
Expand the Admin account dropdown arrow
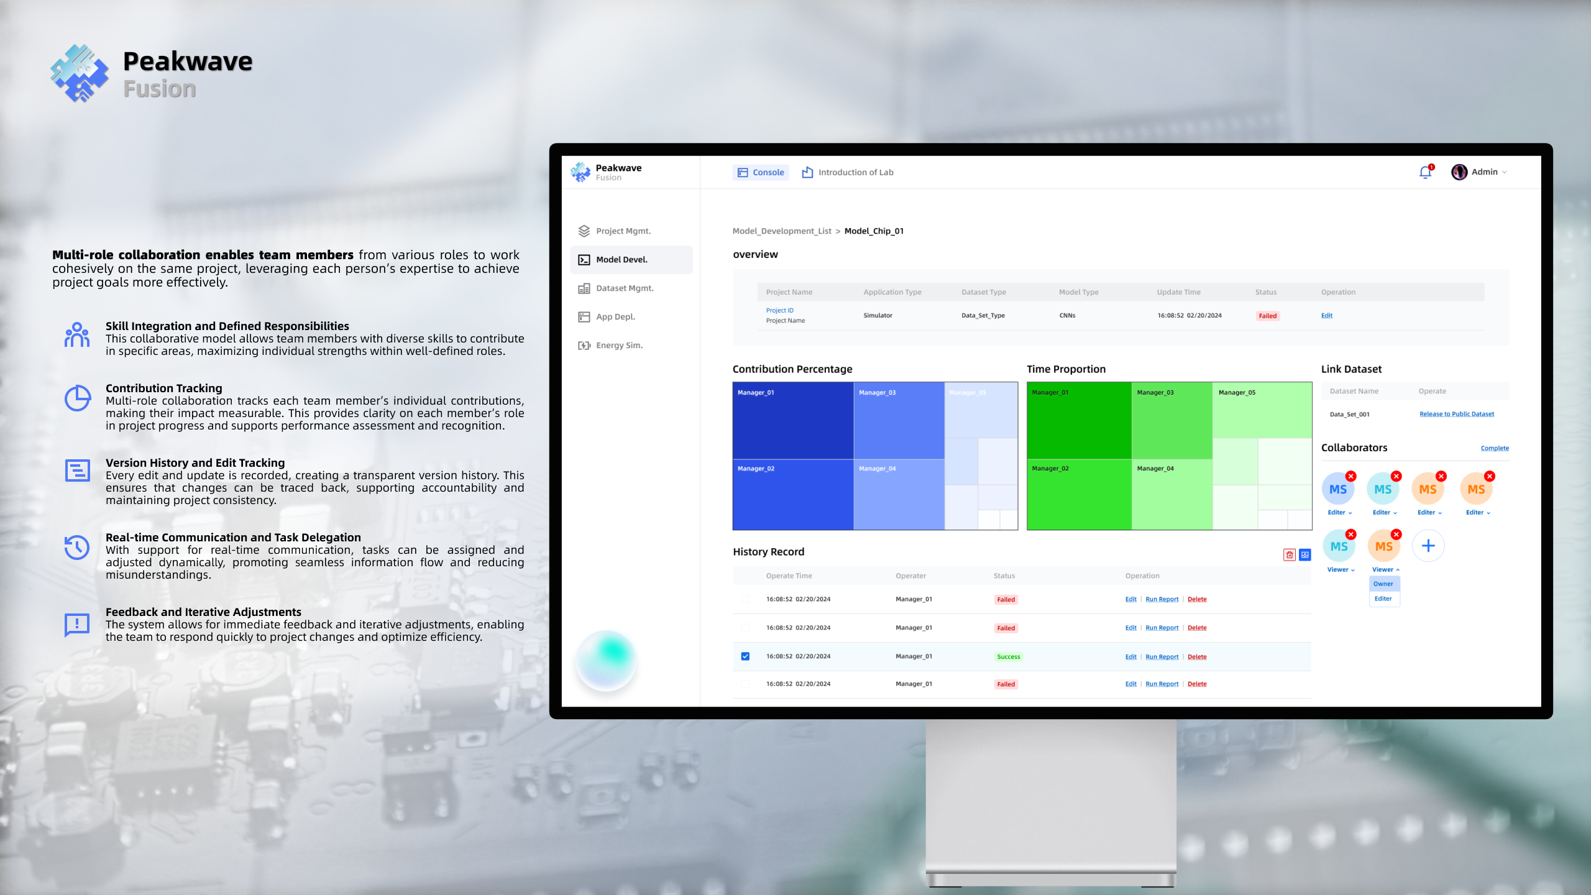tap(1505, 173)
